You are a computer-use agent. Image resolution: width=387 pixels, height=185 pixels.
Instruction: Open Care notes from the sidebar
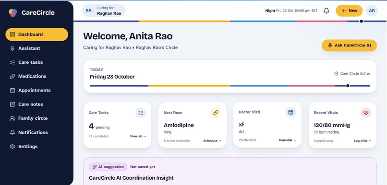tap(37, 104)
